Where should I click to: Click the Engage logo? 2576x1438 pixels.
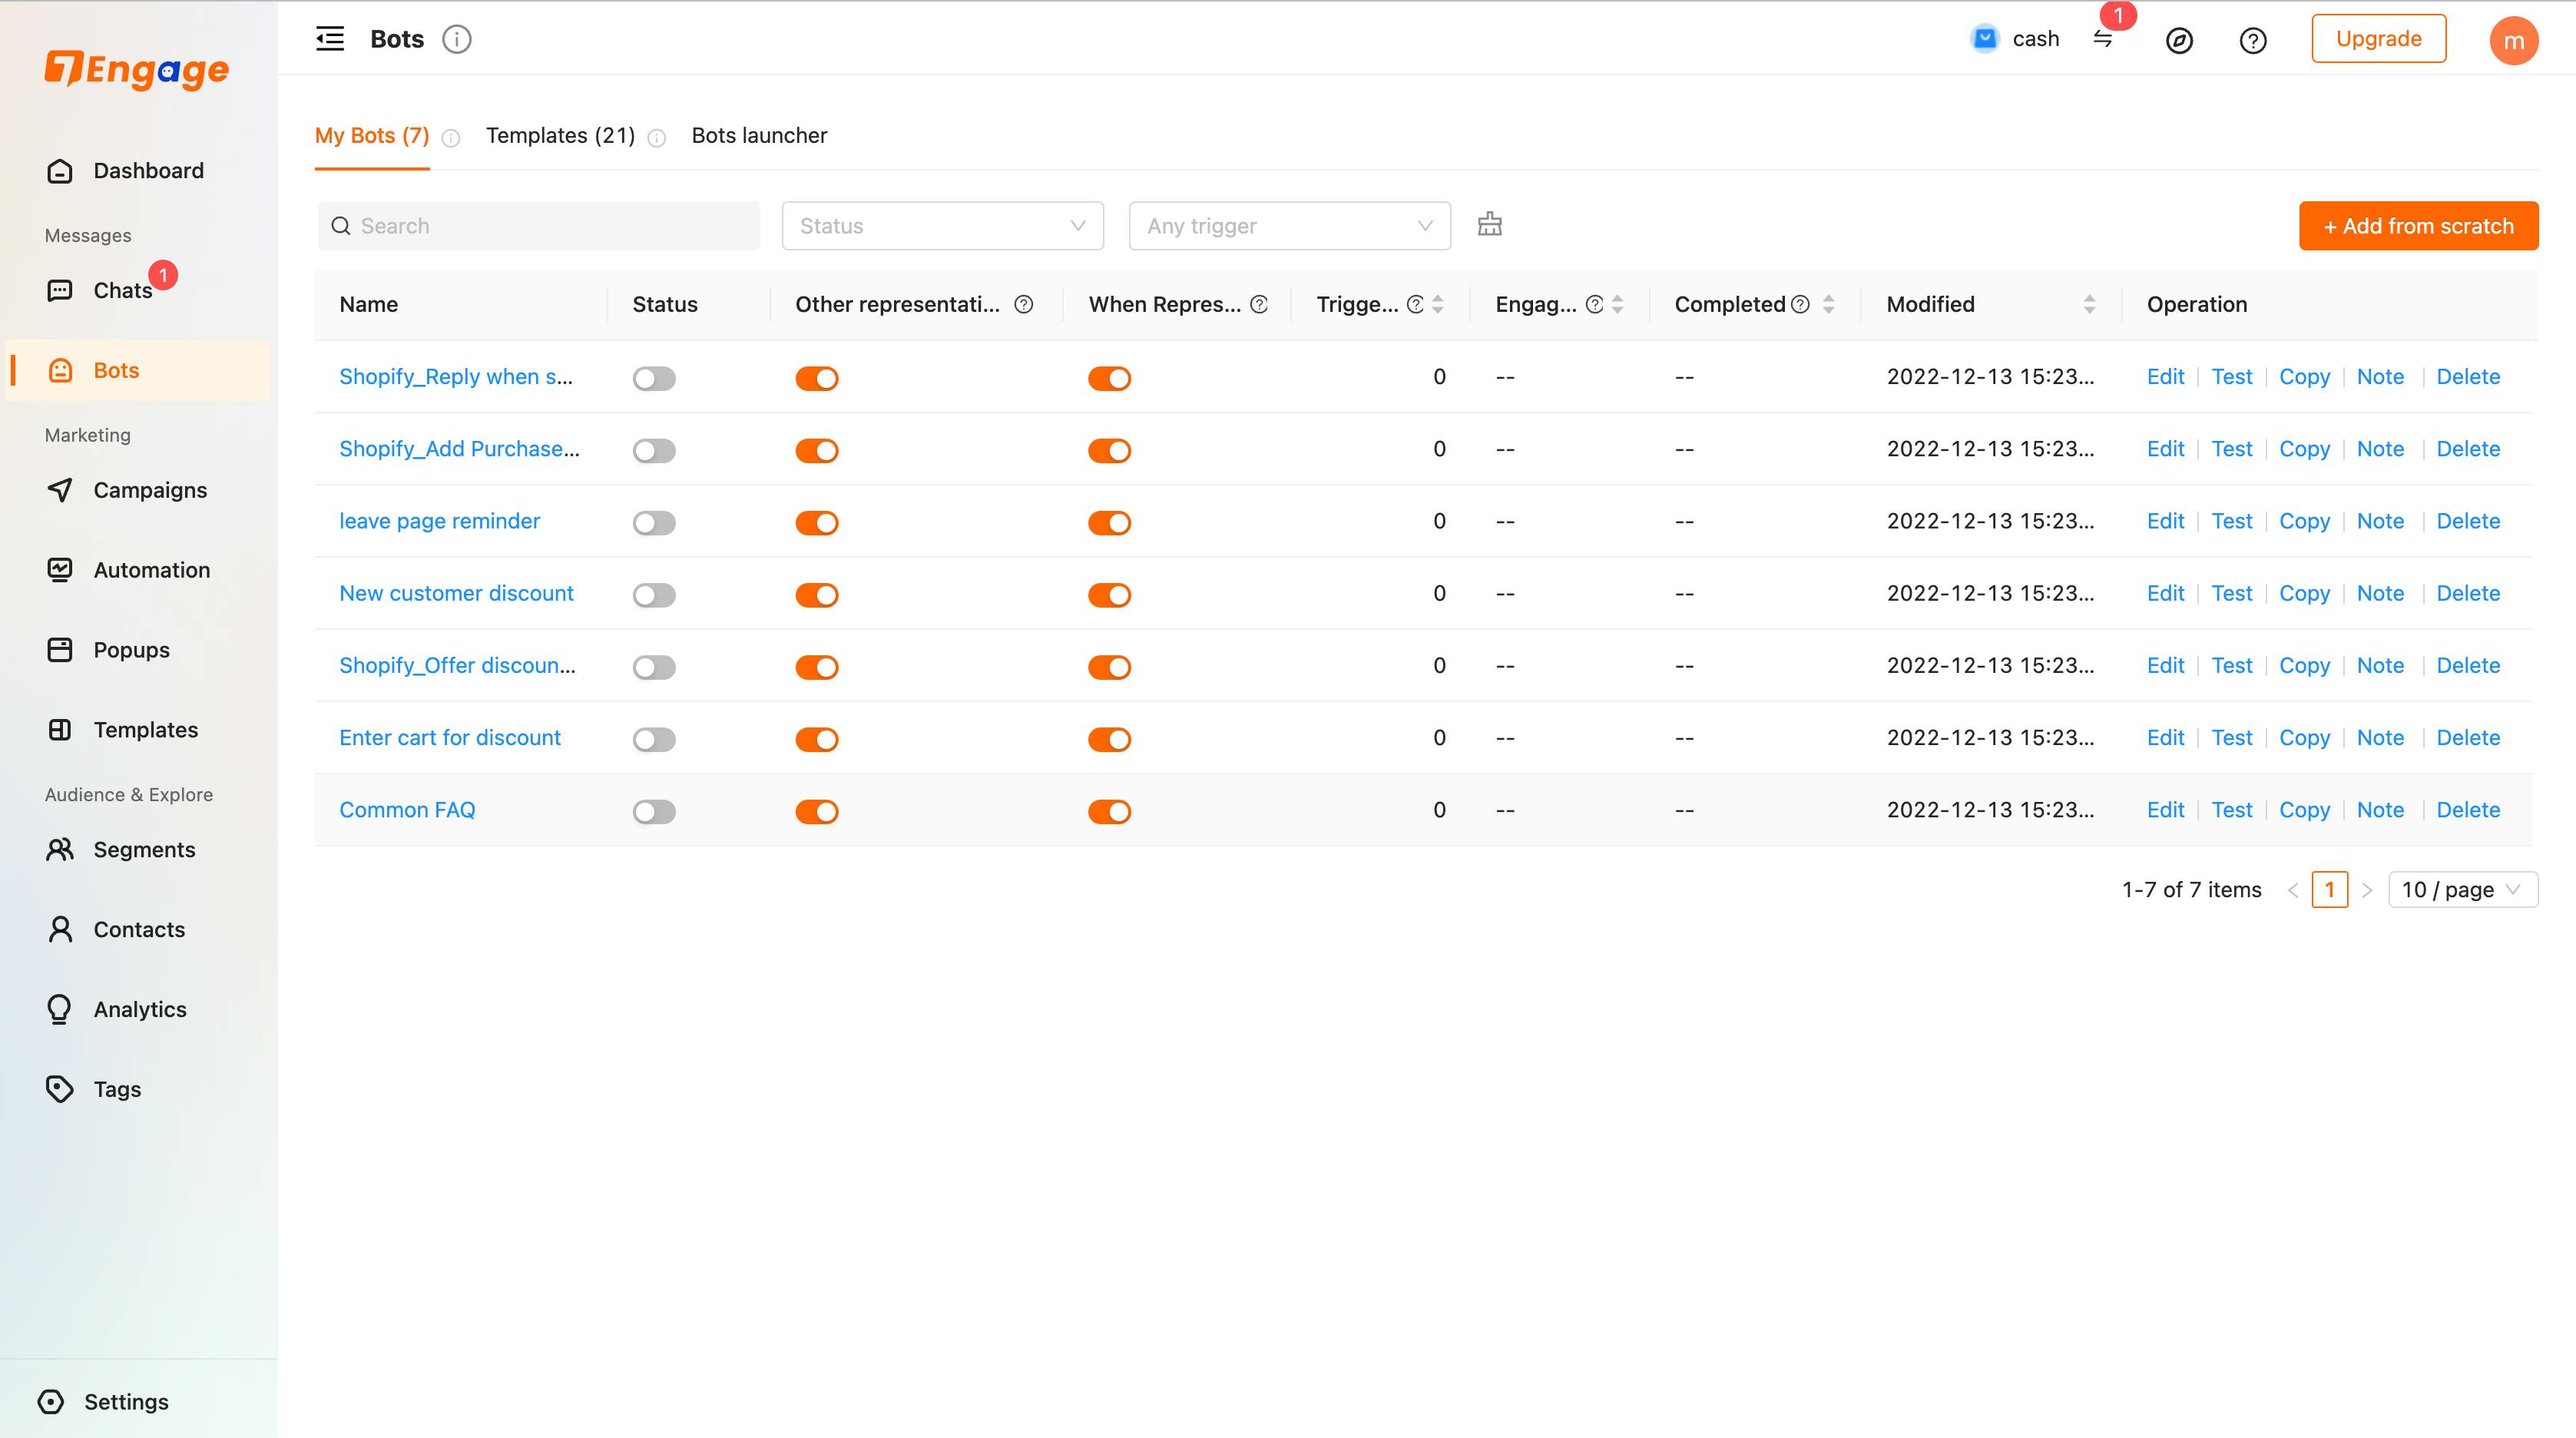(137, 69)
